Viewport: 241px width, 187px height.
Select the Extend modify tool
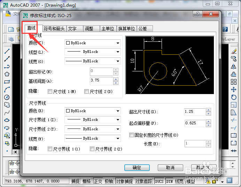coord(234,128)
